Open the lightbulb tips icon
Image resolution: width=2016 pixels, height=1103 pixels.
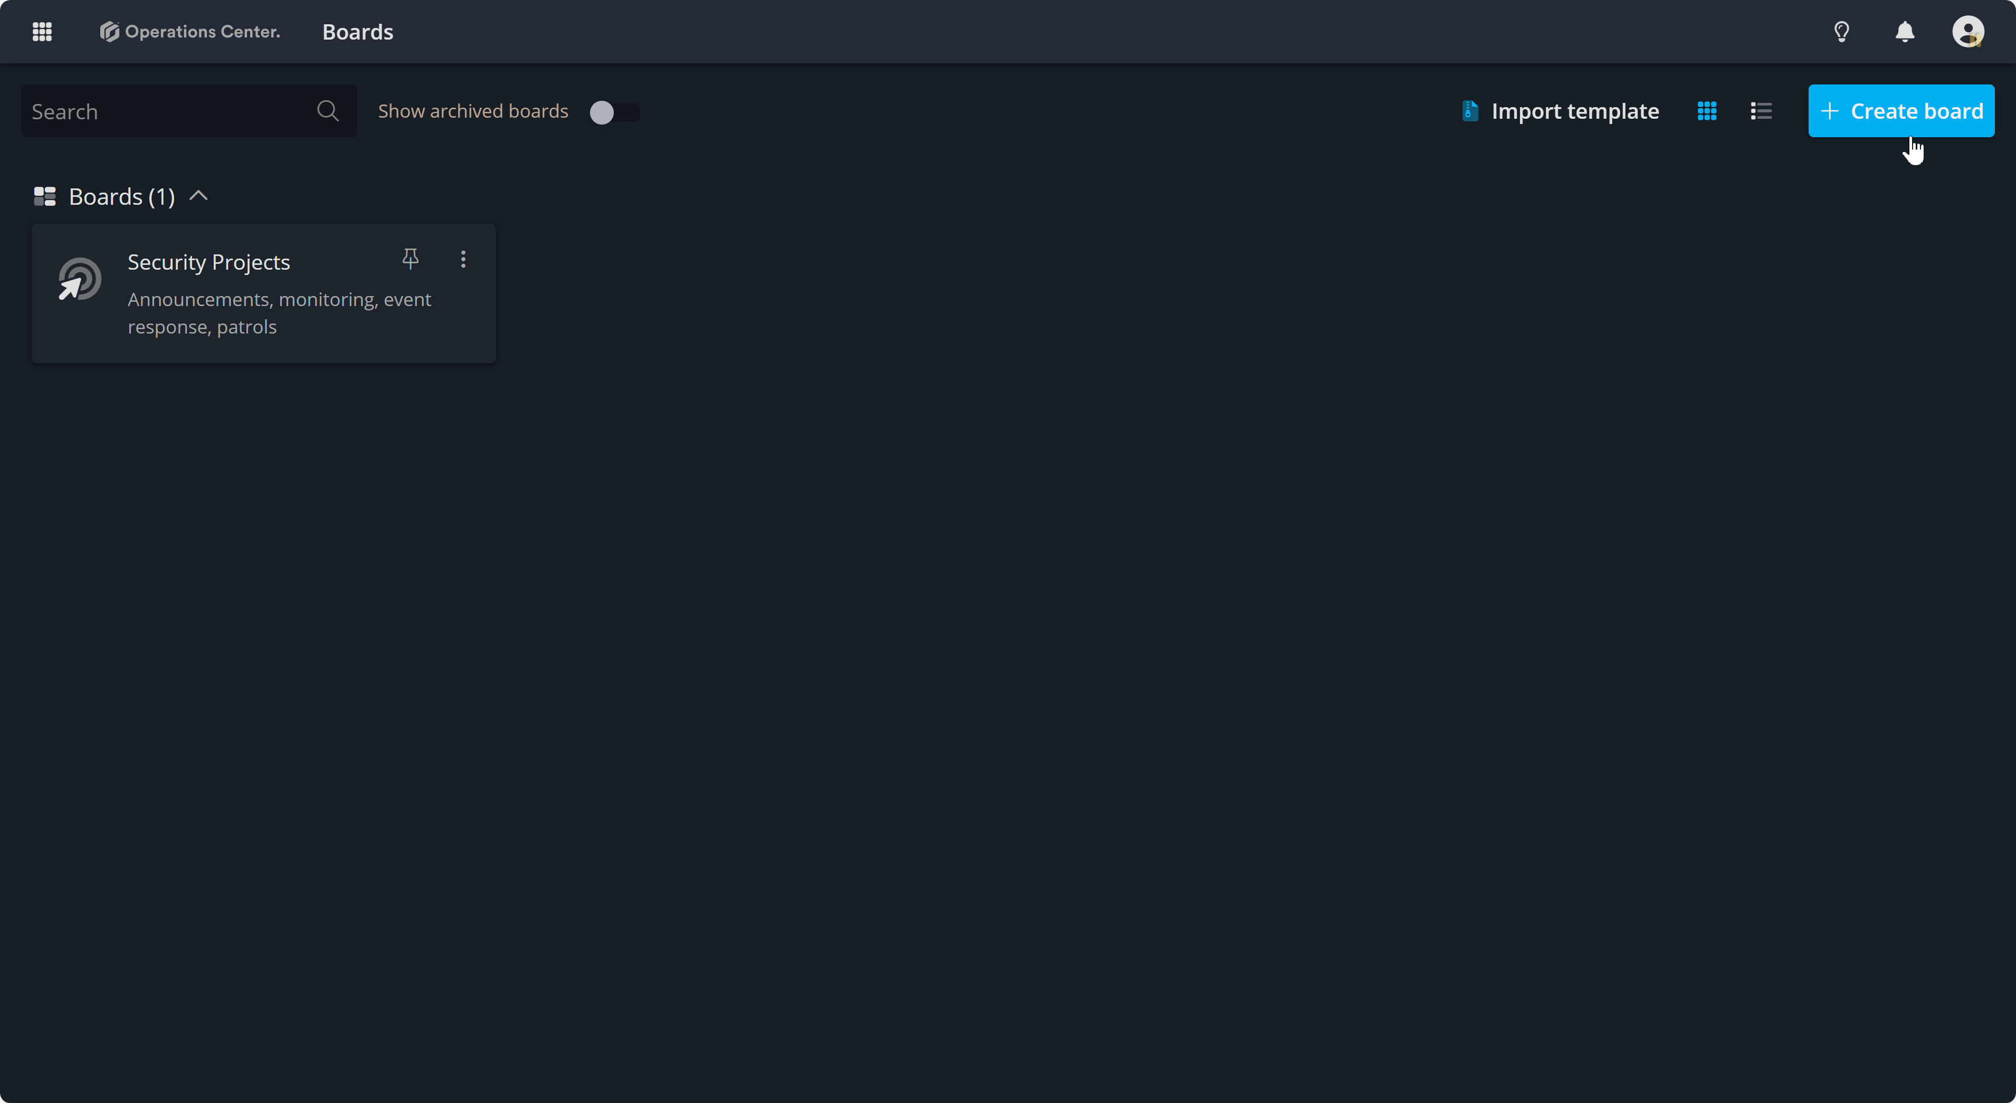tap(1841, 32)
